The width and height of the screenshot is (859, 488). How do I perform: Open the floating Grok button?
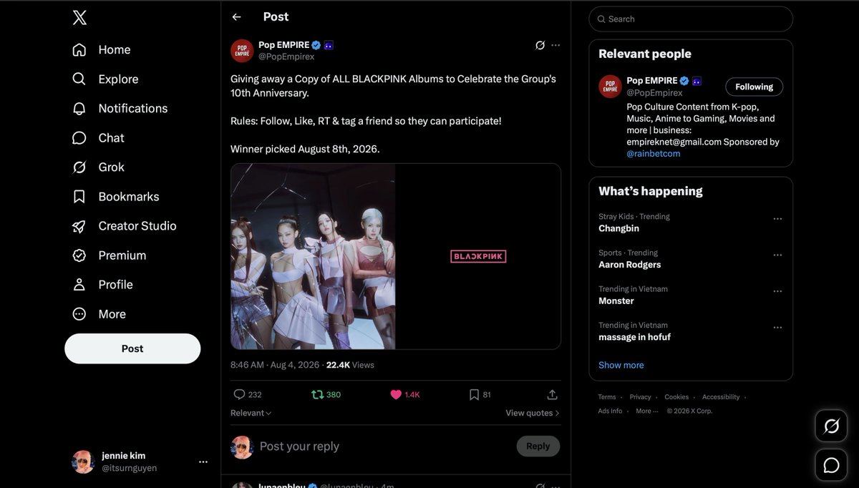point(831,426)
